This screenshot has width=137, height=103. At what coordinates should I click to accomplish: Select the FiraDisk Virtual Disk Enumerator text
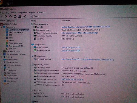pyautogui.click(x=74, y=71)
